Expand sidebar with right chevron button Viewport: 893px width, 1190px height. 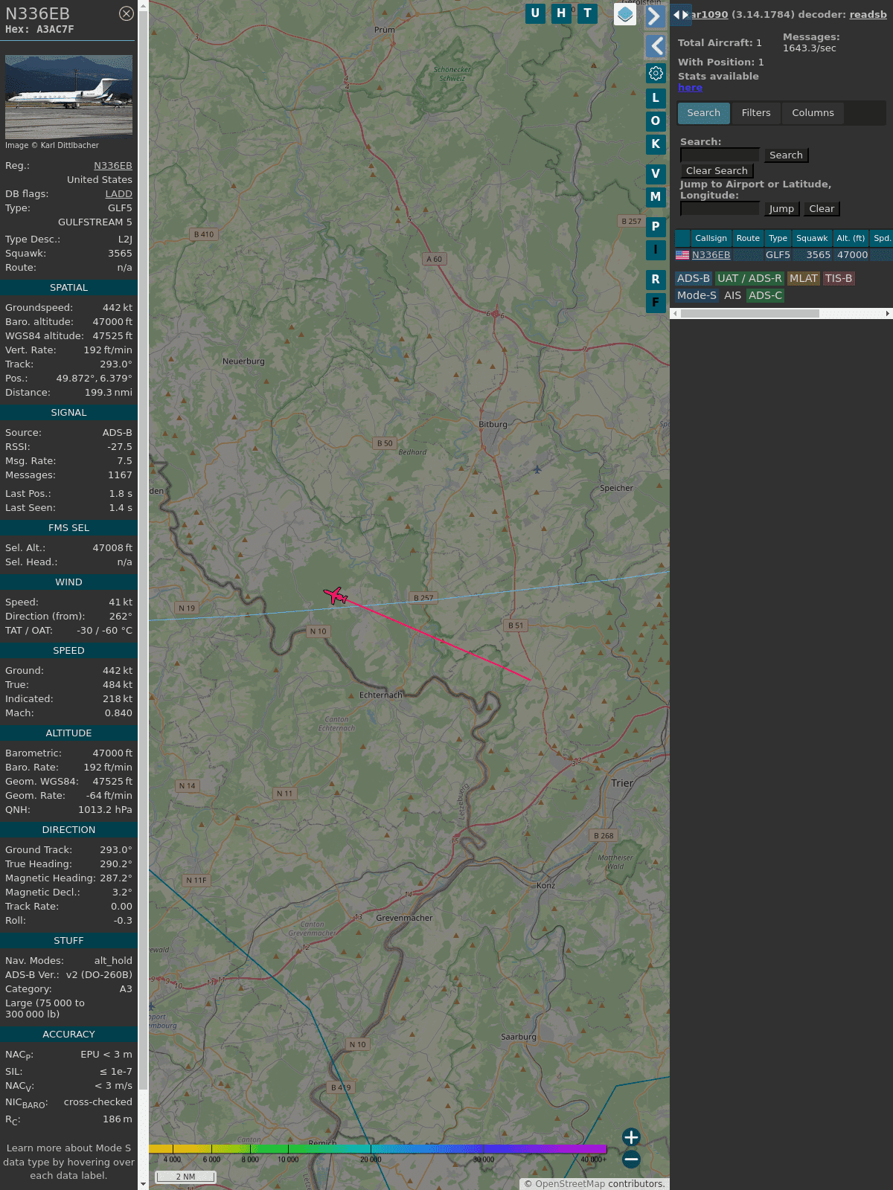[x=655, y=16]
